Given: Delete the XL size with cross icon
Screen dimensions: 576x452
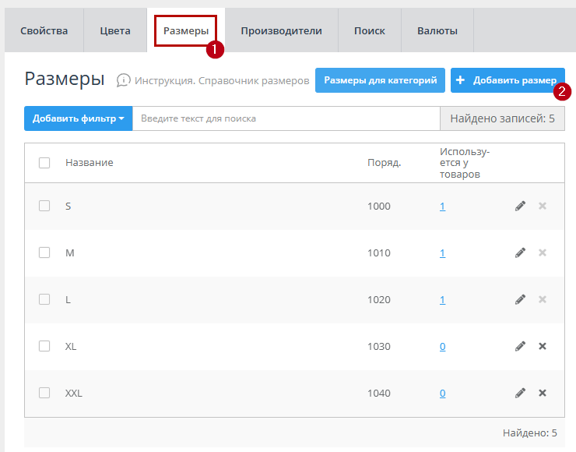Looking at the screenshot, I should 543,346.
